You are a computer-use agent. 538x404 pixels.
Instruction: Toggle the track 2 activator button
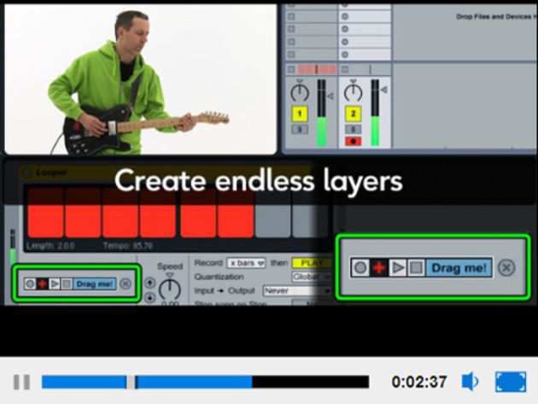tap(353, 114)
